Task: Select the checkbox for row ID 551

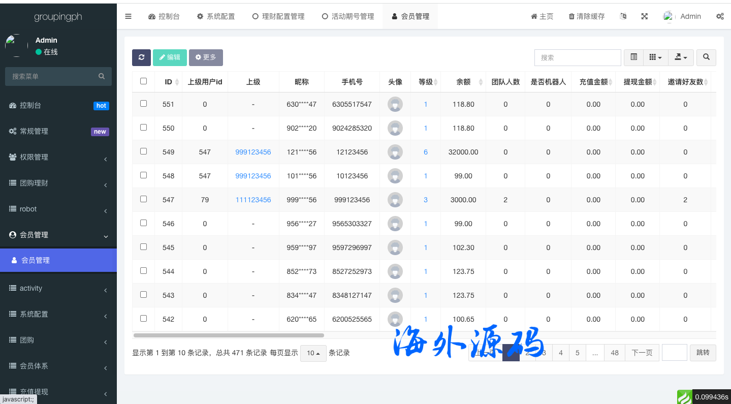Action: tap(143, 104)
